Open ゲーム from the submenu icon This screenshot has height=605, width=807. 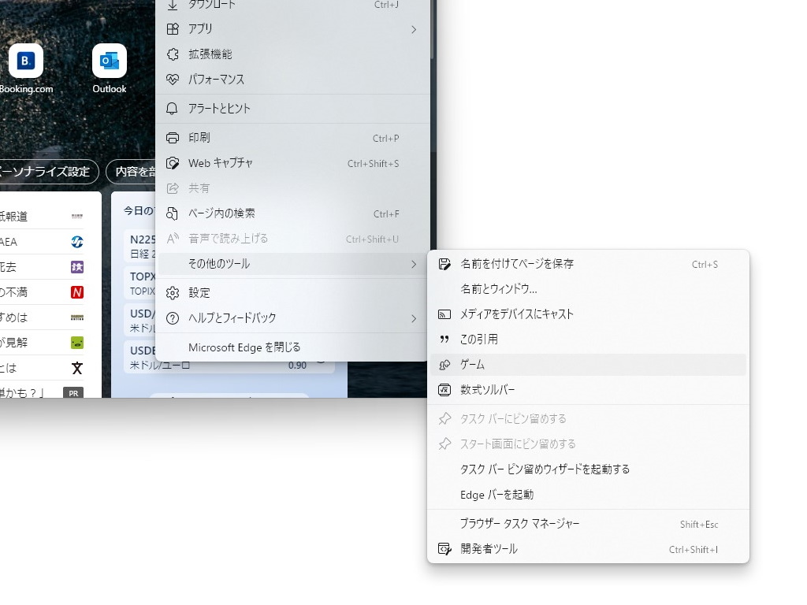click(x=444, y=365)
